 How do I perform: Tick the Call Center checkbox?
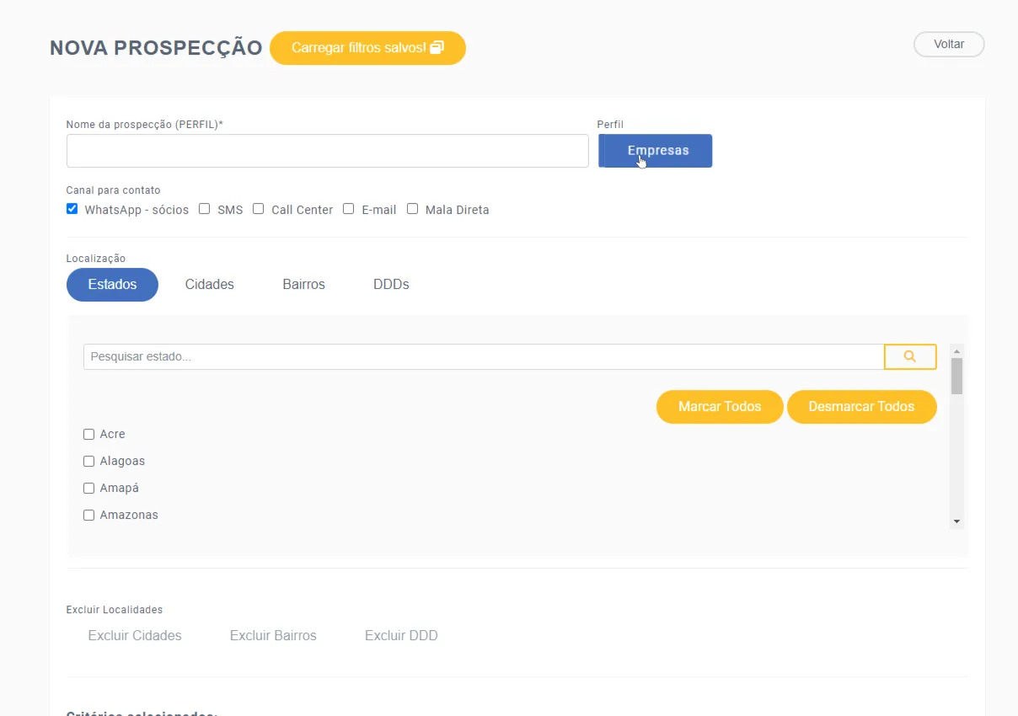pos(259,209)
